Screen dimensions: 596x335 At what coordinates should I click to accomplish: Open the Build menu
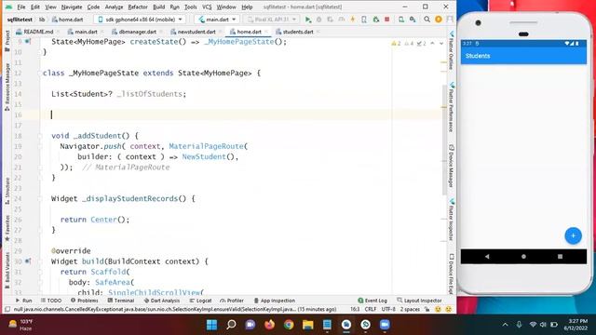coord(159,7)
